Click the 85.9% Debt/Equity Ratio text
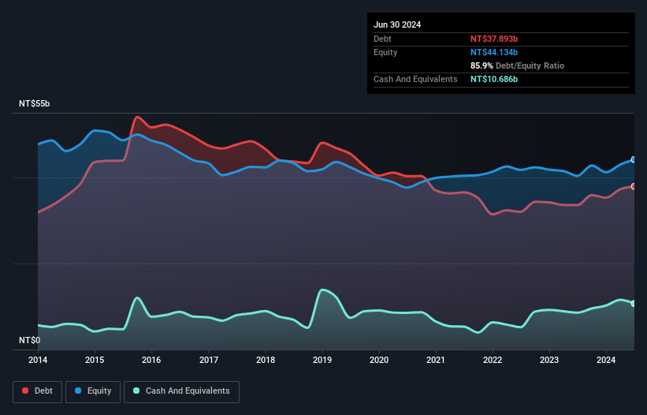Screen dimensions: 647x415 coord(517,65)
